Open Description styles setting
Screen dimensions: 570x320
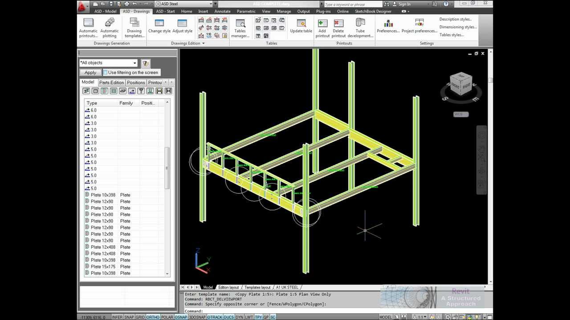(455, 19)
